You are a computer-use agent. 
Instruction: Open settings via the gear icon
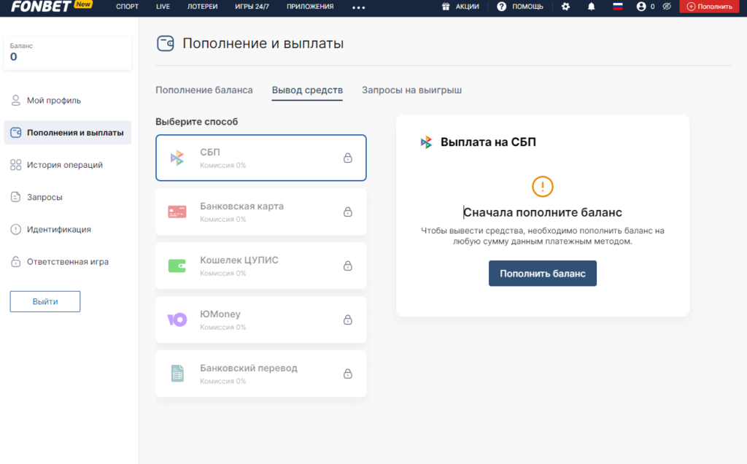(x=565, y=7)
